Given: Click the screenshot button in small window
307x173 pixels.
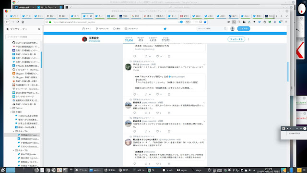Looking at the screenshot, I should click(294, 133).
